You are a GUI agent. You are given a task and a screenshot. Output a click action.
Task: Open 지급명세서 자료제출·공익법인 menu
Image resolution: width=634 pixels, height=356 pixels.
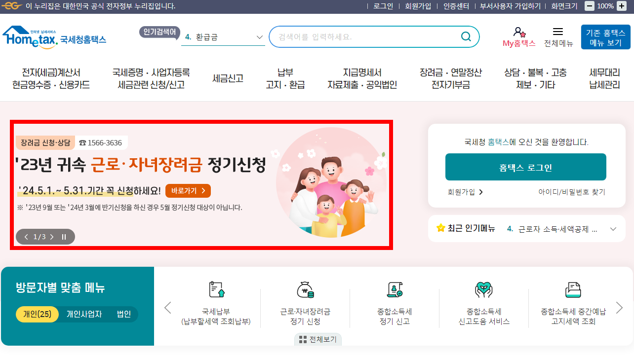pyautogui.click(x=362, y=79)
